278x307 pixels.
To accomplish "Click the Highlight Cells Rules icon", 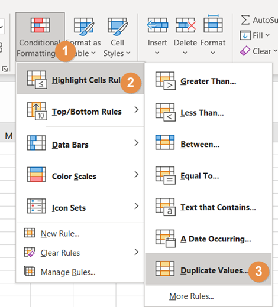I will (x=37, y=80).
